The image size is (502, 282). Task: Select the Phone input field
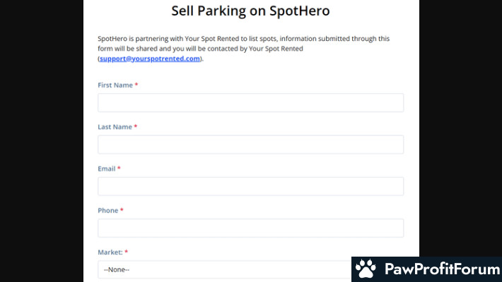pyautogui.click(x=251, y=228)
